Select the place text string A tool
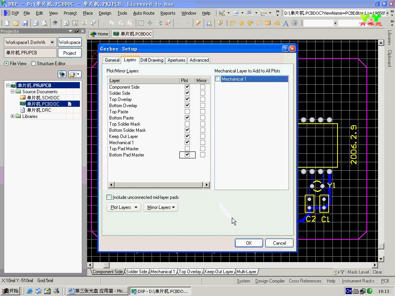395x296 pixels. (286, 24)
